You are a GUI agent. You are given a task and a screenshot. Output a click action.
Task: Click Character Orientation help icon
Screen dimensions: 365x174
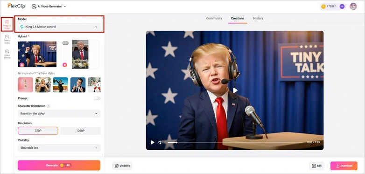tap(48, 106)
